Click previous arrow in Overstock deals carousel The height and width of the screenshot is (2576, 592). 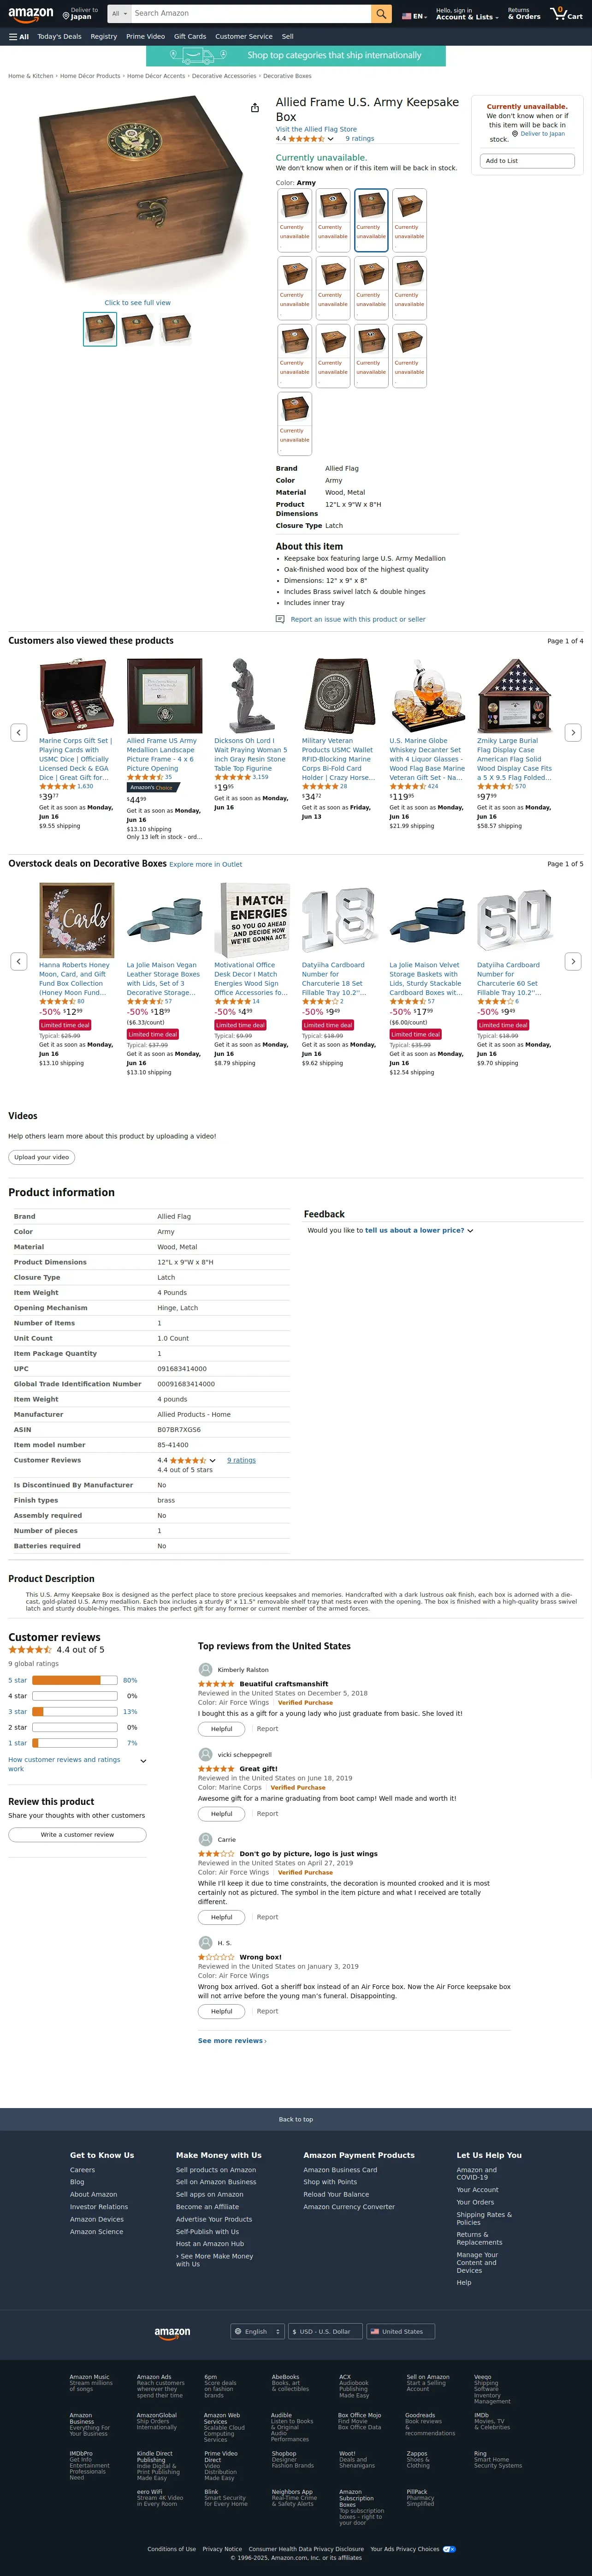[18, 961]
